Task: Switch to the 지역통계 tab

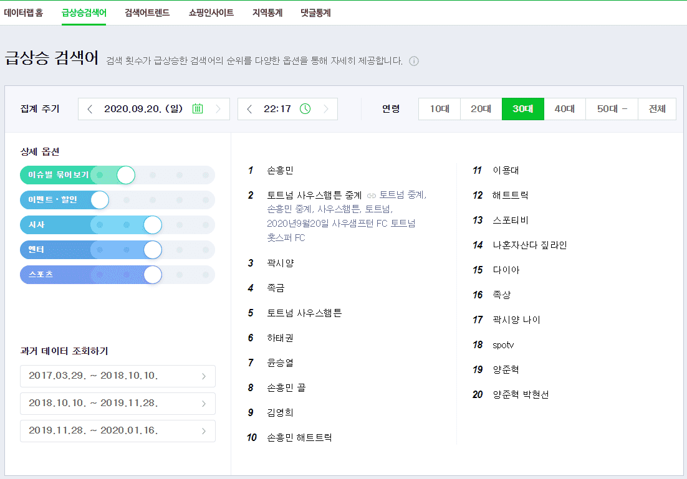Action: (267, 12)
